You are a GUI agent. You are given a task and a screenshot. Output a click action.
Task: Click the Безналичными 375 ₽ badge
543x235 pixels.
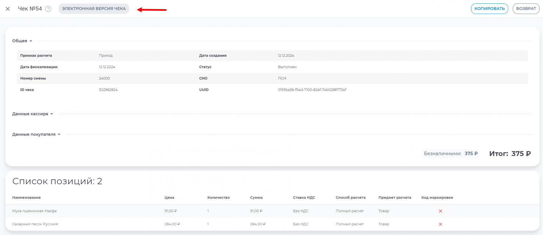[x=451, y=154]
